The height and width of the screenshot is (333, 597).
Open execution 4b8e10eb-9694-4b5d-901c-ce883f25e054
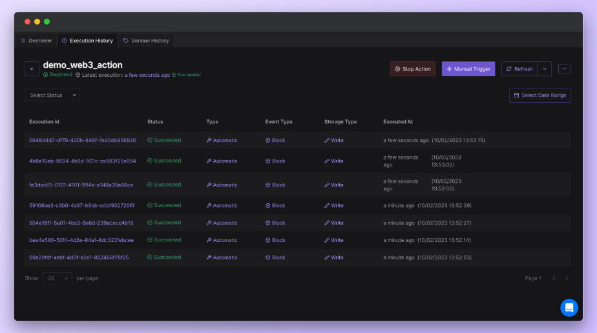coord(83,161)
